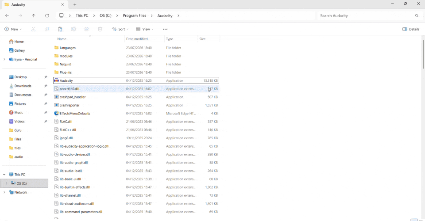425x221 pixels.
Task: Select the modules folder
Action: pos(136,56)
